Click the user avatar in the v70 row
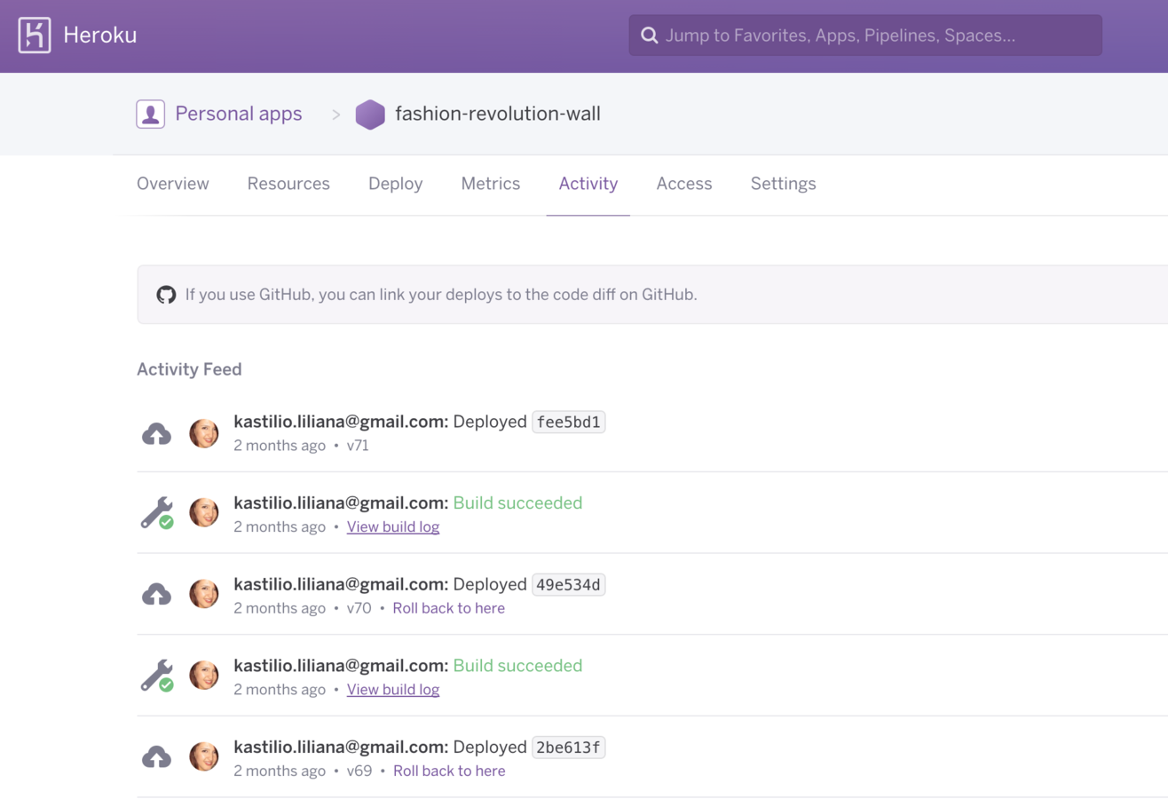 204,594
